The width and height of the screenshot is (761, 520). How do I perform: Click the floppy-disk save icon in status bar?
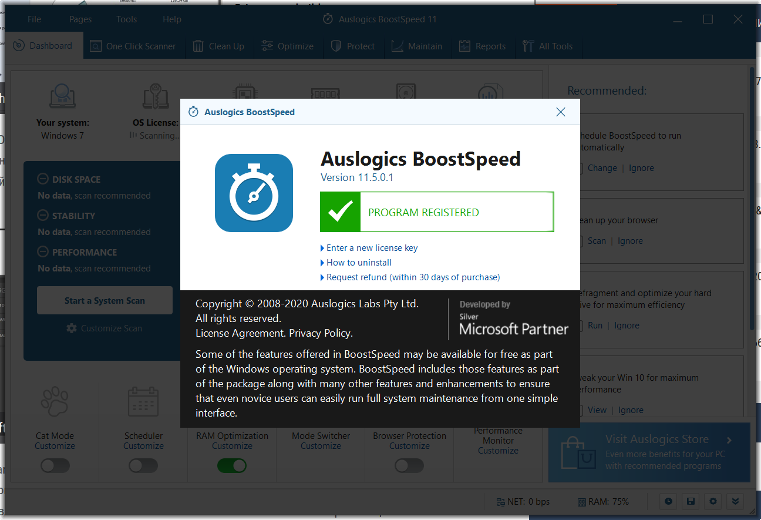pos(691,501)
